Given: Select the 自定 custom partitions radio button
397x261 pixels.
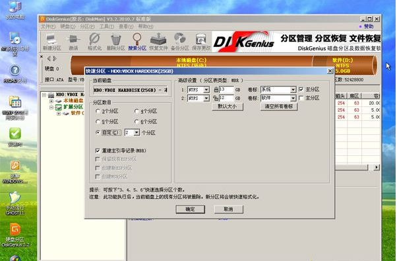Looking at the screenshot, I should pos(98,132).
